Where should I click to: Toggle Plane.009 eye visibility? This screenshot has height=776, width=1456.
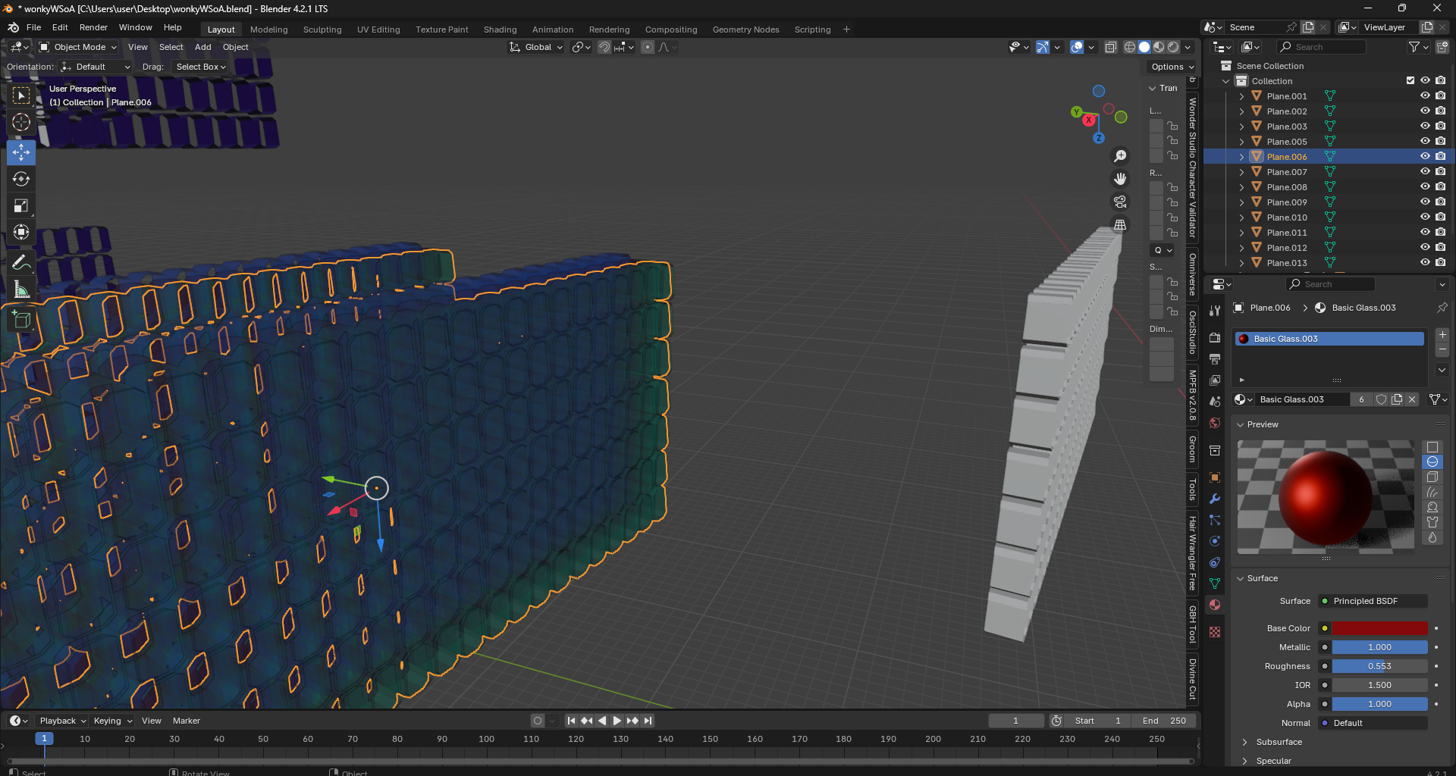1425,202
